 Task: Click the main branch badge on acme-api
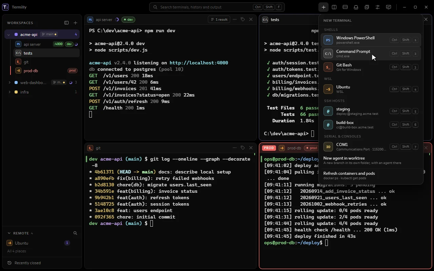click(x=49, y=34)
